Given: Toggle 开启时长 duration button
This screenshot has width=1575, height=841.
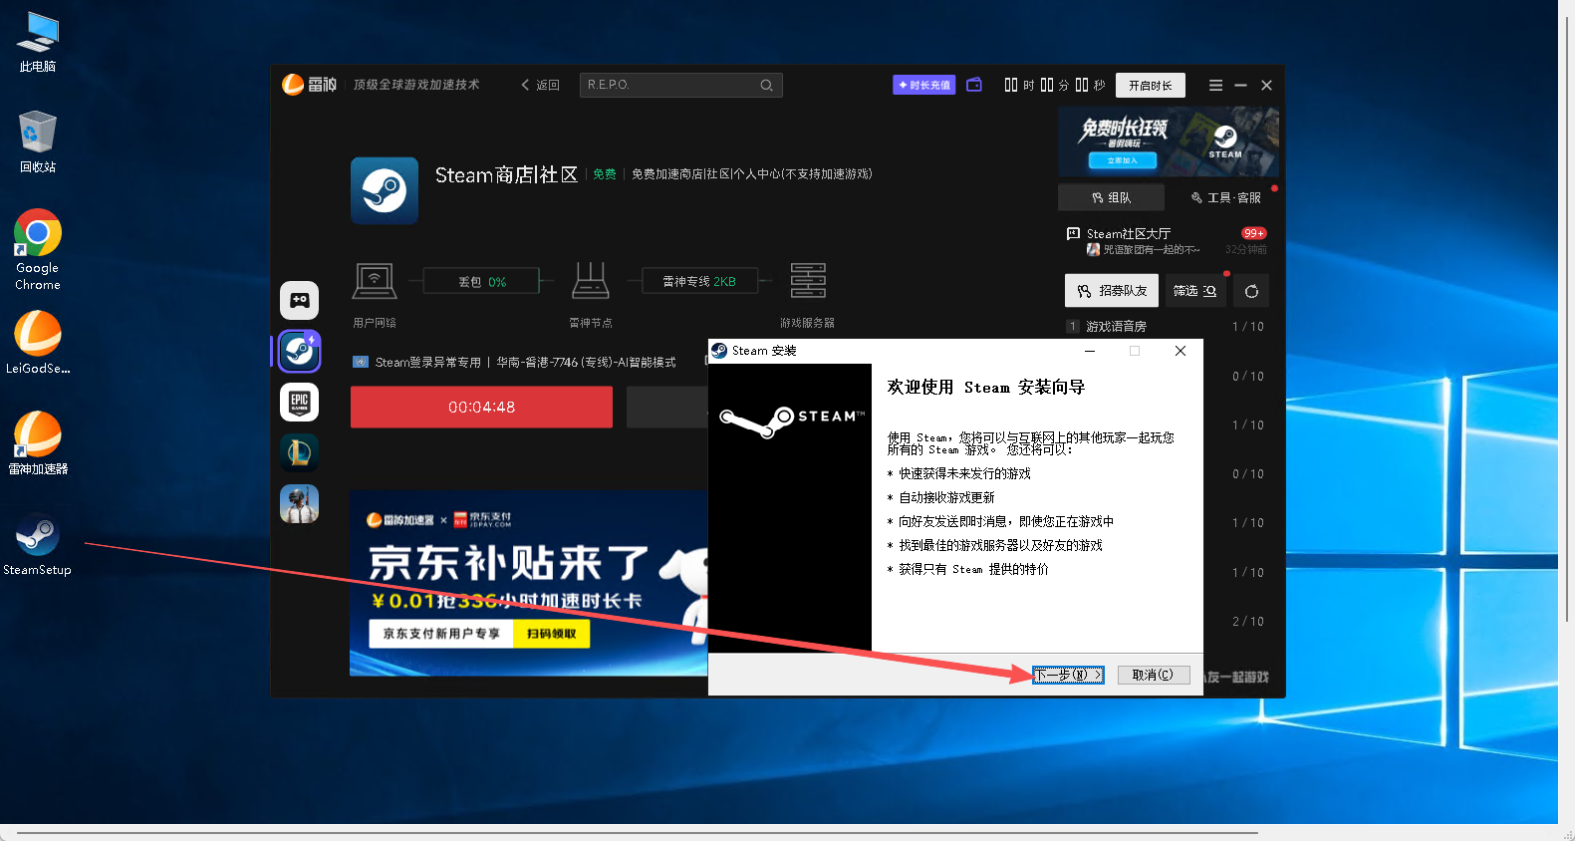Looking at the screenshot, I should point(1150,86).
